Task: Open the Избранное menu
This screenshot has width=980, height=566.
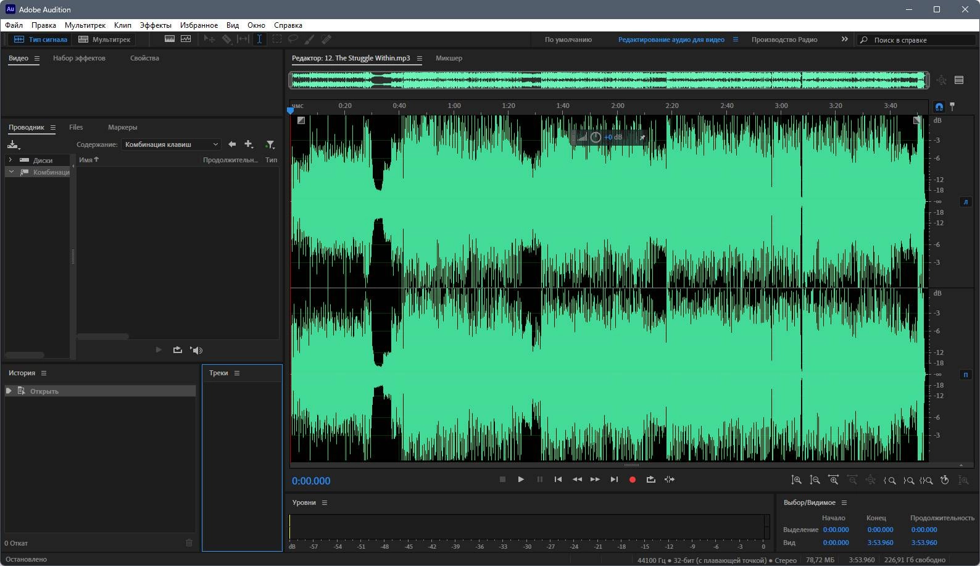Action: pos(199,25)
